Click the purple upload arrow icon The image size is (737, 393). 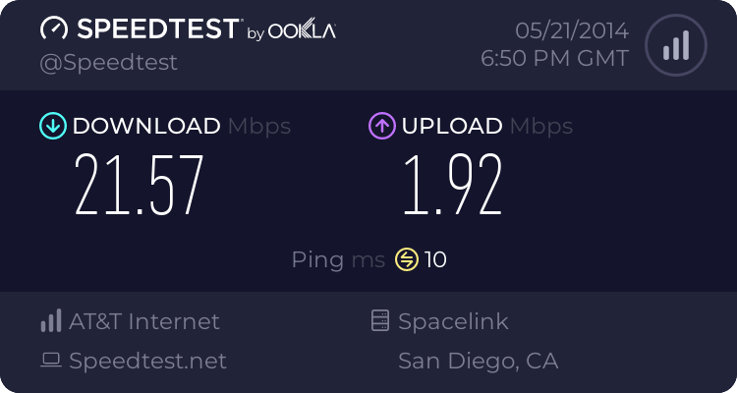point(381,126)
